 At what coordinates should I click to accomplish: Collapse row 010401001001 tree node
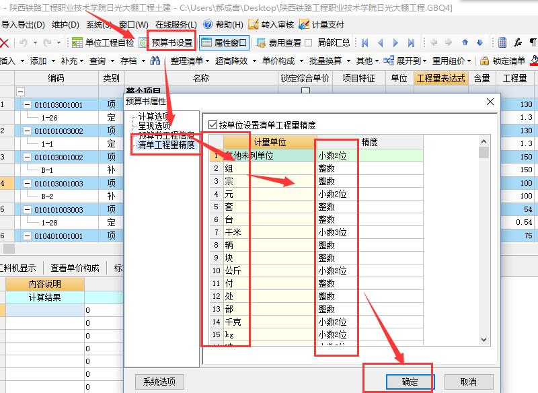[x=27, y=236]
